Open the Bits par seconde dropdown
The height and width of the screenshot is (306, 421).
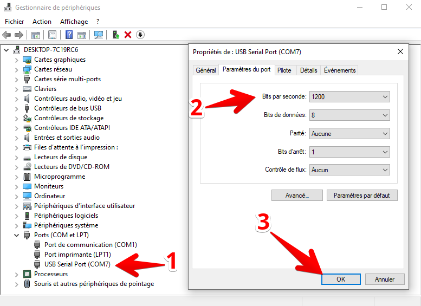(x=349, y=96)
